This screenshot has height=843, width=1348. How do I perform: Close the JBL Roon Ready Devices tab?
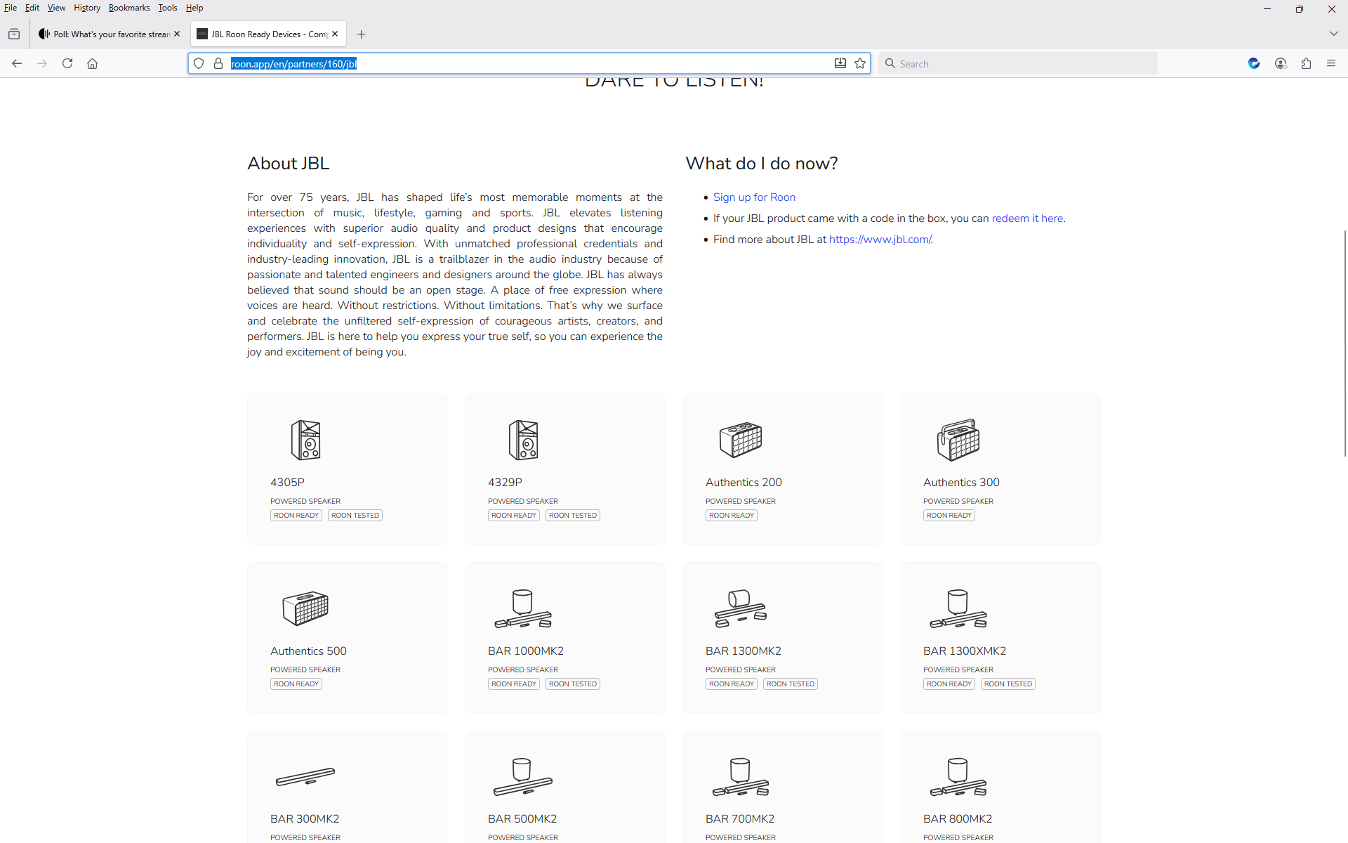coord(335,34)
